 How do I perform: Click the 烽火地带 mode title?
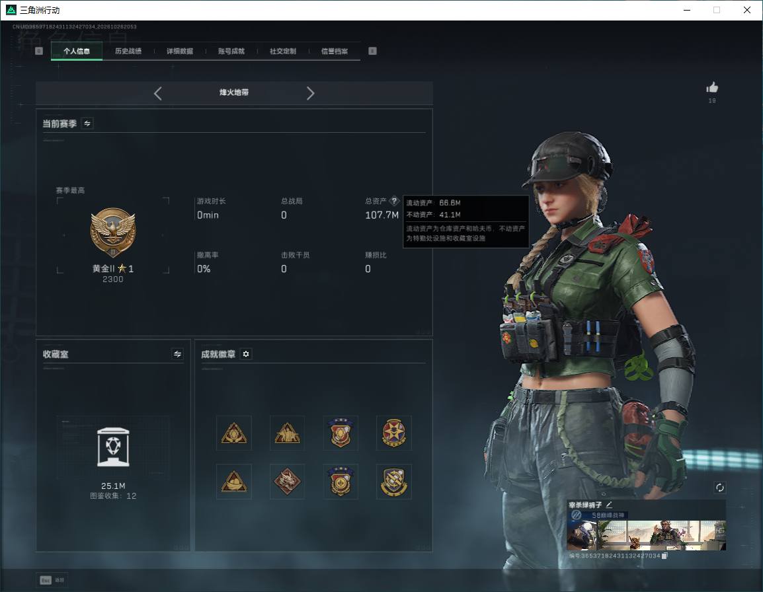tap(234, 92)
